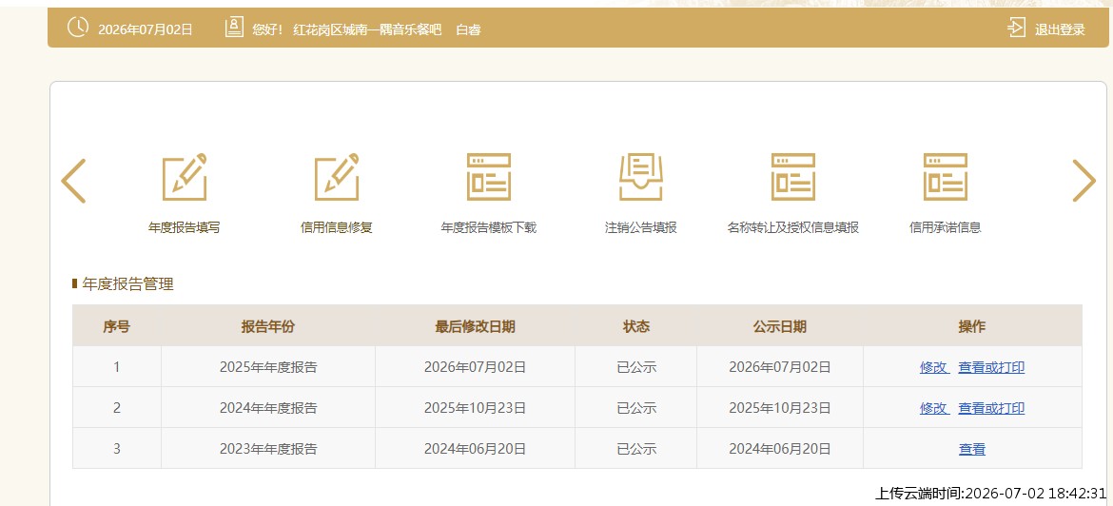Click the 年度报告填写 menu label
Screen dimensions: 1113x506
(x=184, y=228)
